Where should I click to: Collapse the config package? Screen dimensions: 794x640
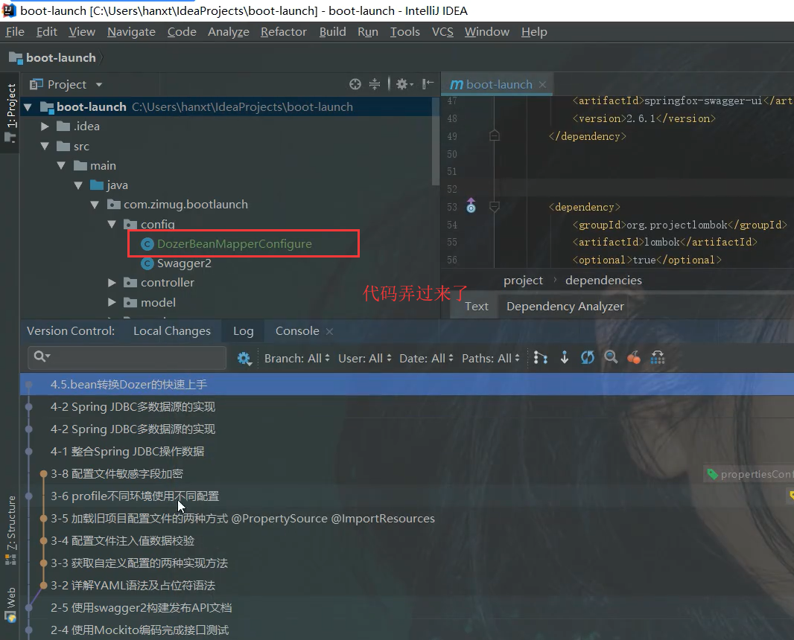112,224
